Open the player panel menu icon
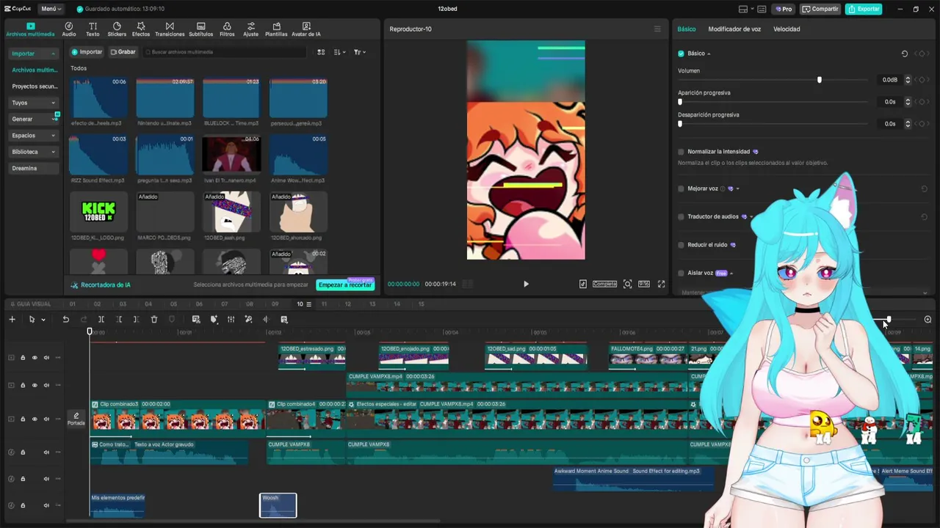Screen dimensions: 940x528 [657, 29]
